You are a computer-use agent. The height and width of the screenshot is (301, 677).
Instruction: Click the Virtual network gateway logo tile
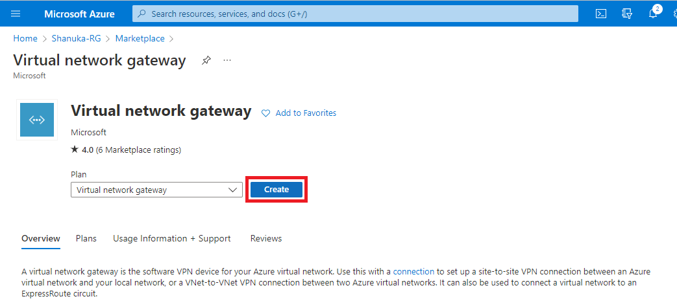pyautogui.click(x=37, y=120)
